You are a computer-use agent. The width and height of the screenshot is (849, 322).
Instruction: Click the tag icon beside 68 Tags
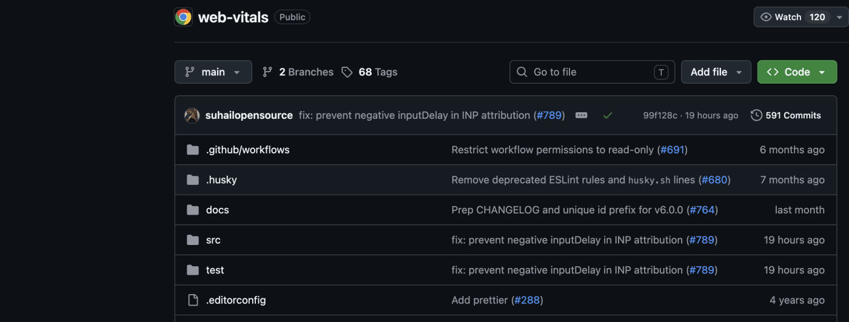coord(347,72)
